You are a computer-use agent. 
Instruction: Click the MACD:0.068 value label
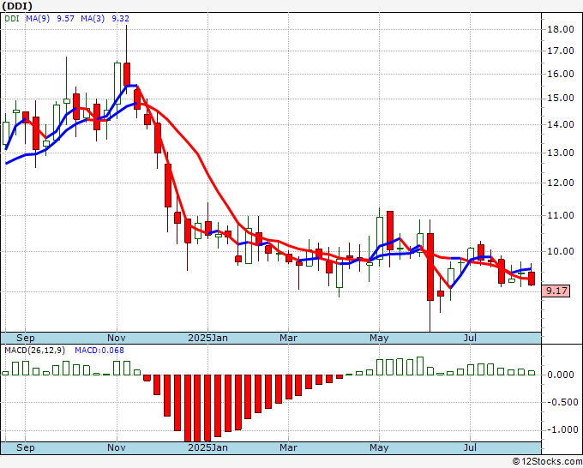99,351
